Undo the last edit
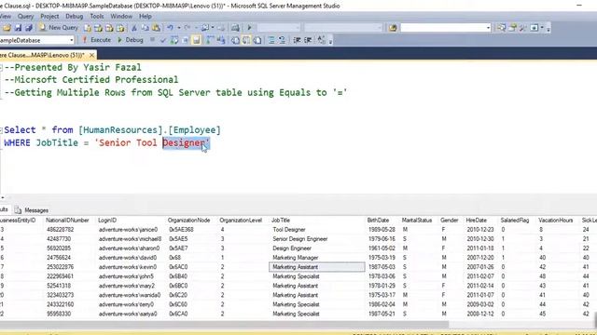Screen dimensions: 597x335 [x=170, y=28]
